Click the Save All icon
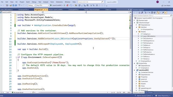The image size is (173, 97). (x=16, y=5)
